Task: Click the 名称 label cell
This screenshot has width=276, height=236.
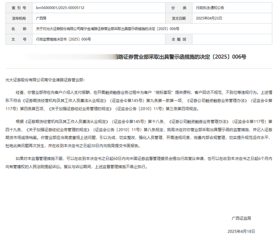Action: coord(19,29)
